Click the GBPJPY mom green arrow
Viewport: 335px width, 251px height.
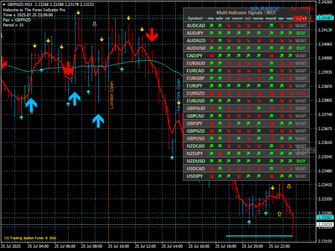[239, 124]
